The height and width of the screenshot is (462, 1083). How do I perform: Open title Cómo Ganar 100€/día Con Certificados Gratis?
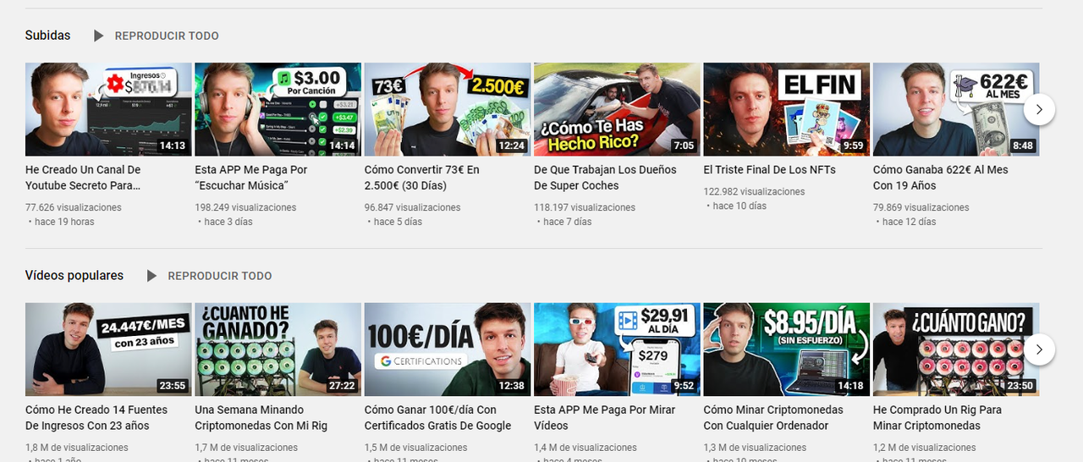pyautogui.click(x=438, y=418)
